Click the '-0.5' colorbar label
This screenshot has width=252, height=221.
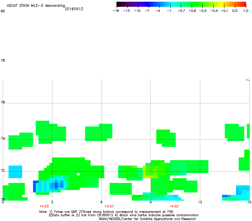203,11
